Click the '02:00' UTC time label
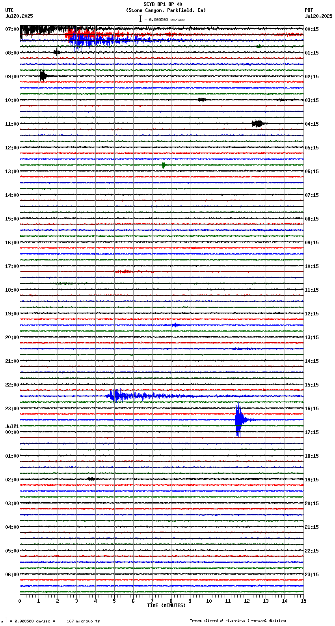Screen dimensions: 335x626 pyautogui.click(x=12, y=480)
